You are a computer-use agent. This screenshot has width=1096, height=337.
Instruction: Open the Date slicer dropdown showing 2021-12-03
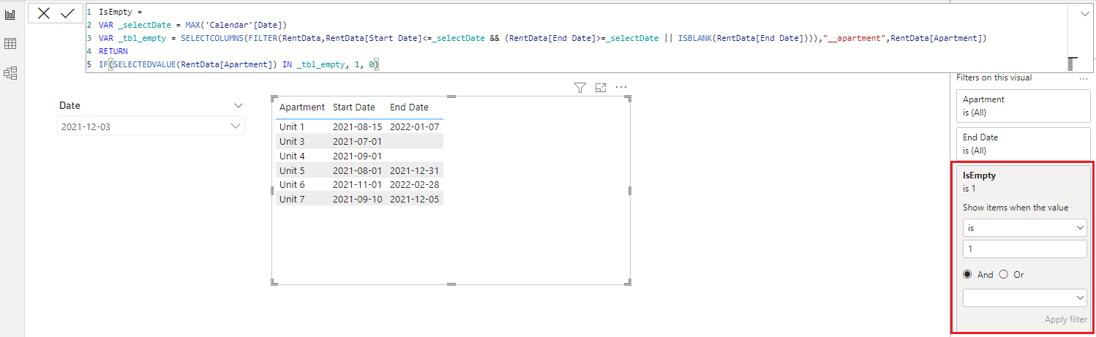click(x=151, y=126)
